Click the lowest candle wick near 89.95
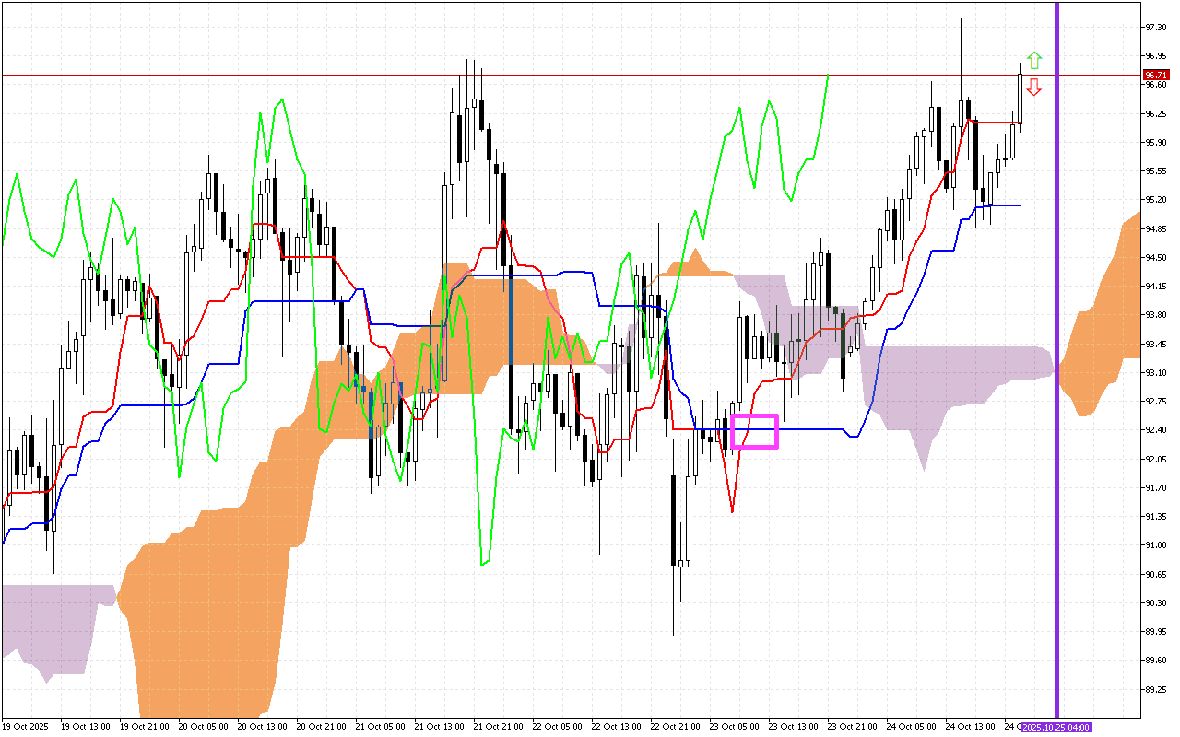The width and height of the screenshot is (1180, 737). coord(673,617)
